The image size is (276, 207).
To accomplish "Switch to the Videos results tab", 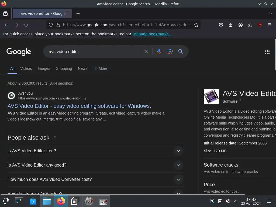I will [26, 68].
